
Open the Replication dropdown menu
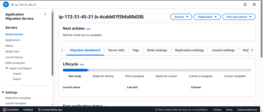[x=207, y=17]
